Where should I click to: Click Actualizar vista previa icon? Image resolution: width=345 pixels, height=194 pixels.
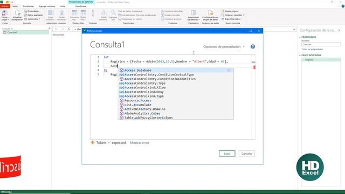(17, 13)
